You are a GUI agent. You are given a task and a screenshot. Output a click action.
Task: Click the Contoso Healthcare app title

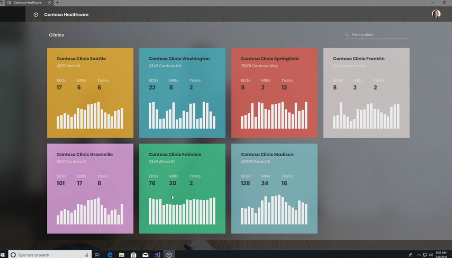tap(66, 15)
